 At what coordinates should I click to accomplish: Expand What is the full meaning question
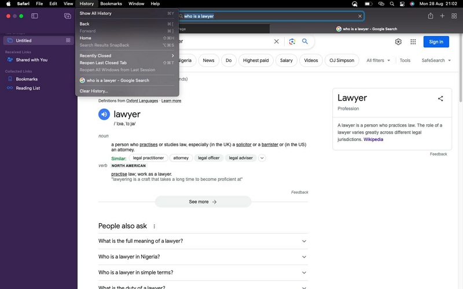coord(203,241)
